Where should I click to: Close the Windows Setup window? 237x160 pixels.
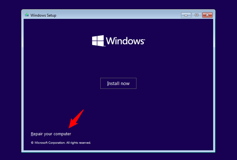click(x=207, y=15)
